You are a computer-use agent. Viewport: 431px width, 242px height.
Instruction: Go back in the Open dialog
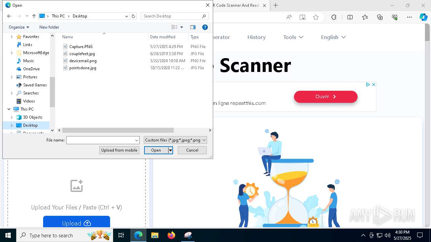[9, 16]
